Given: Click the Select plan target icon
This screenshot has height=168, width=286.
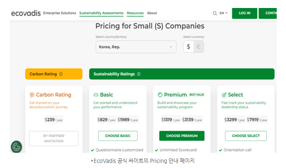Looking at the screenshot, I should tap(224, 95).
